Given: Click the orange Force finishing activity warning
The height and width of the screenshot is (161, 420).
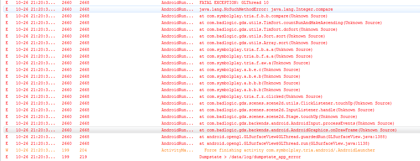Looking at the screenshot, I should tap(290, 150).
